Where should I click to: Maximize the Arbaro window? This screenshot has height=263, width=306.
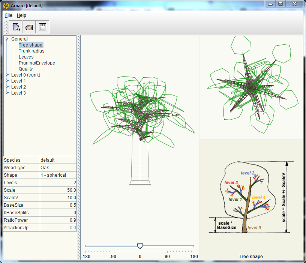(x=280, y=4)
